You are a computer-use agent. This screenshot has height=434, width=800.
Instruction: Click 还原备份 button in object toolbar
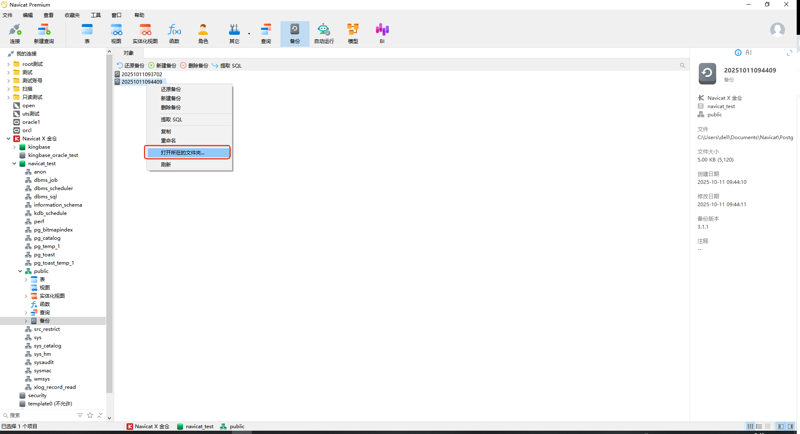(131, 65)
